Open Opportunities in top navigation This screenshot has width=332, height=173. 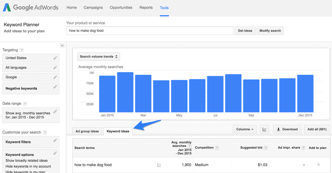(x=121, y=8)
